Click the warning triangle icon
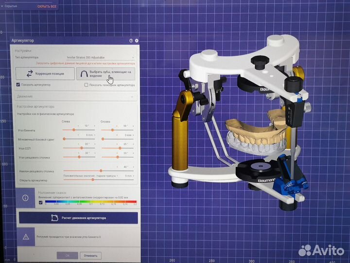Viewport: 350px width, 263px height. coord(26,237)
